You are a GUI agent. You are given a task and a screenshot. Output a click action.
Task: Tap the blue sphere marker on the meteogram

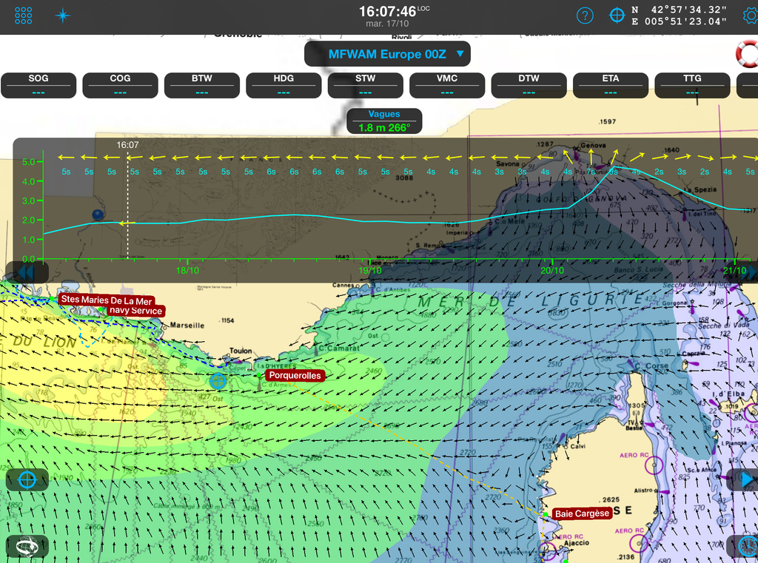98,215
